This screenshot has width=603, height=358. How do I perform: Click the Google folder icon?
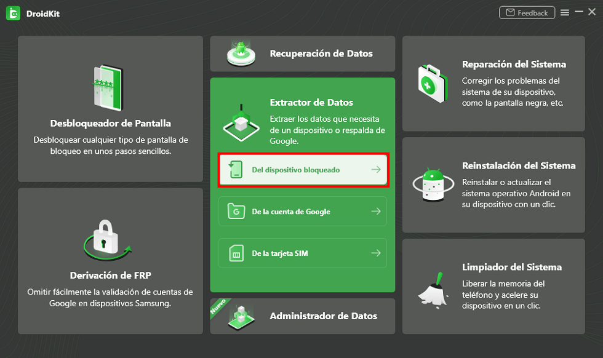click(236, 211)
